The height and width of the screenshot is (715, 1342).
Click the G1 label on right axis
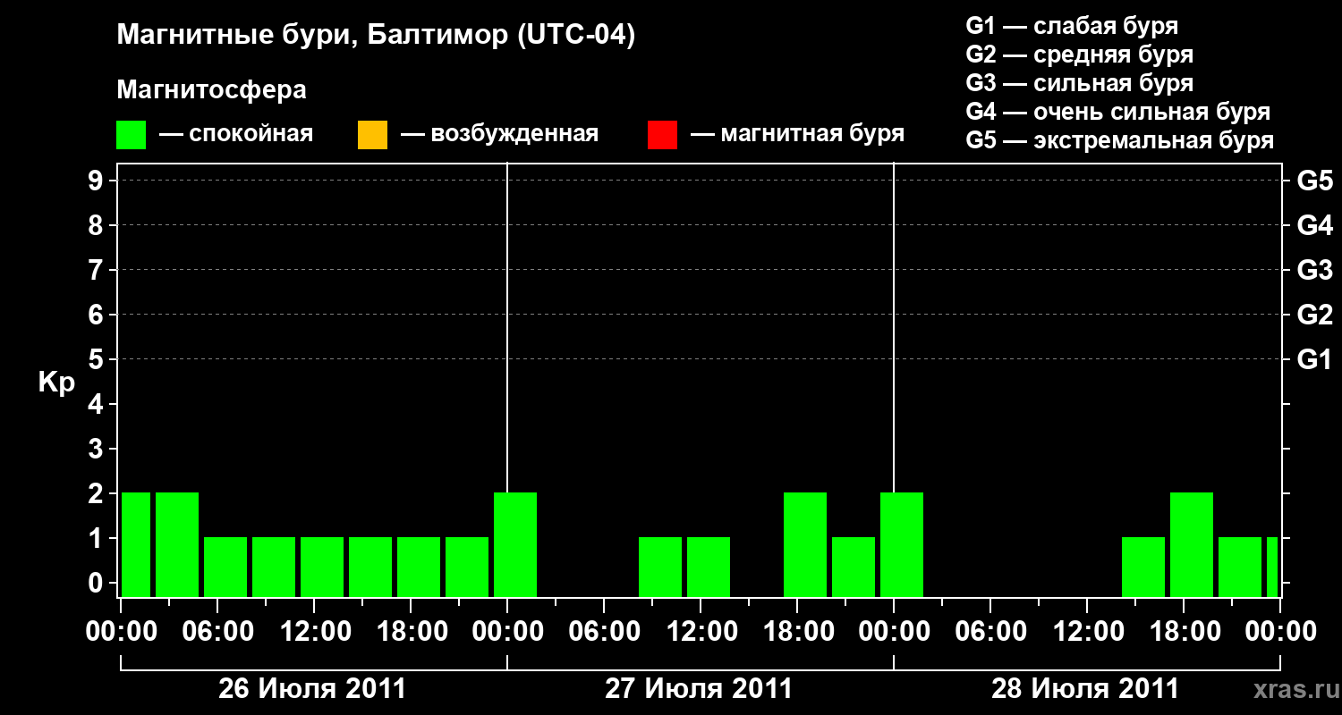[1315, 360]
